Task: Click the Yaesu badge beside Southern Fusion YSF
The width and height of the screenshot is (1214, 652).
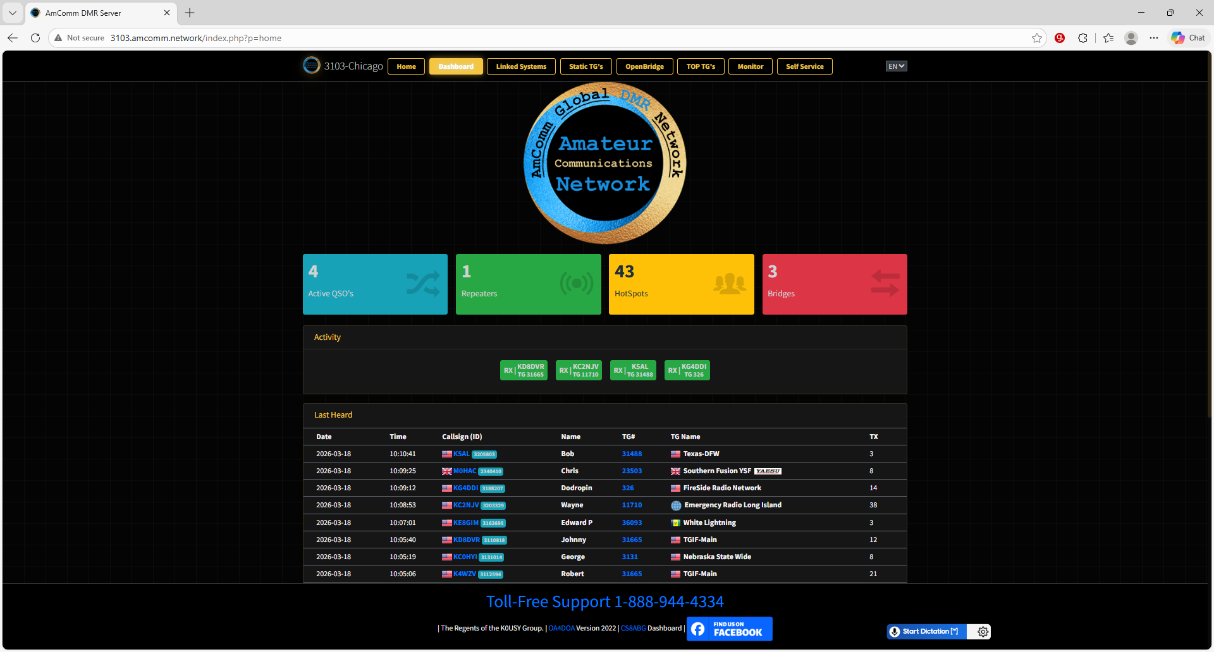Action: (767, 471)
